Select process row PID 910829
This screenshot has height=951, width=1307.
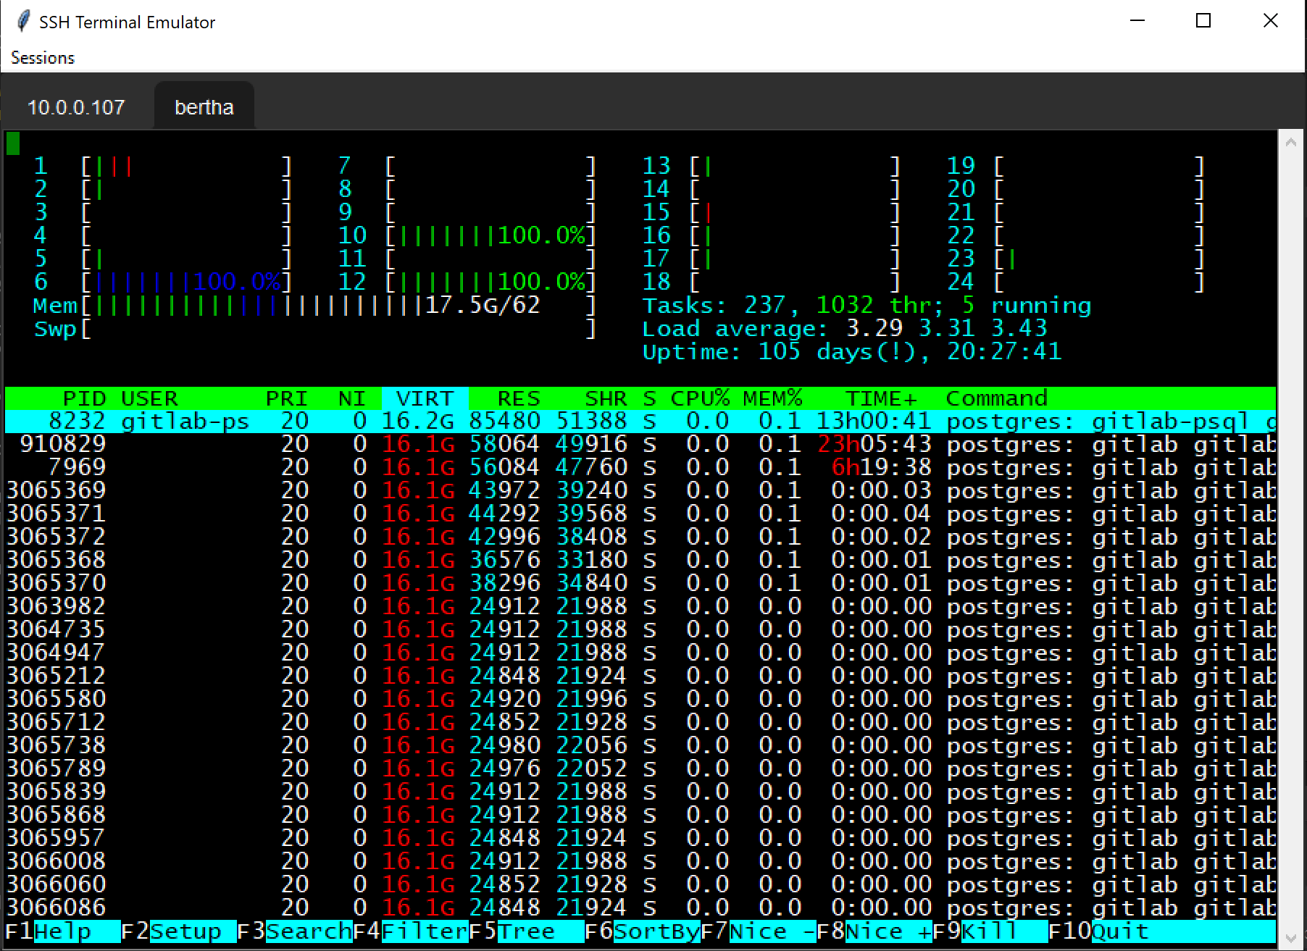pyautogui.click(x=640, y=445)
